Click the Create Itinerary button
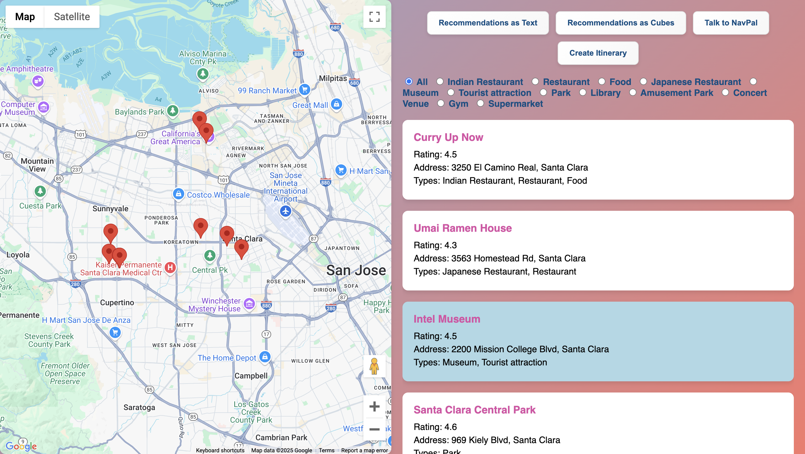 [x=598, y=53]
